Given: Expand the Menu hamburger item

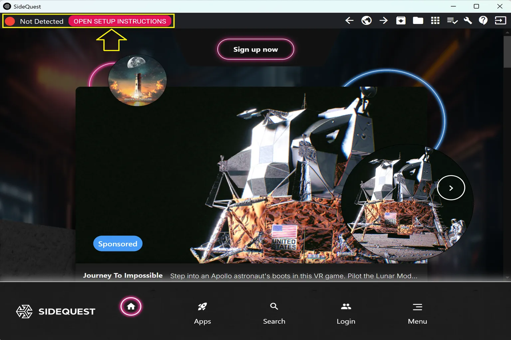Looking at the screenshot, I should click(418, 313).
